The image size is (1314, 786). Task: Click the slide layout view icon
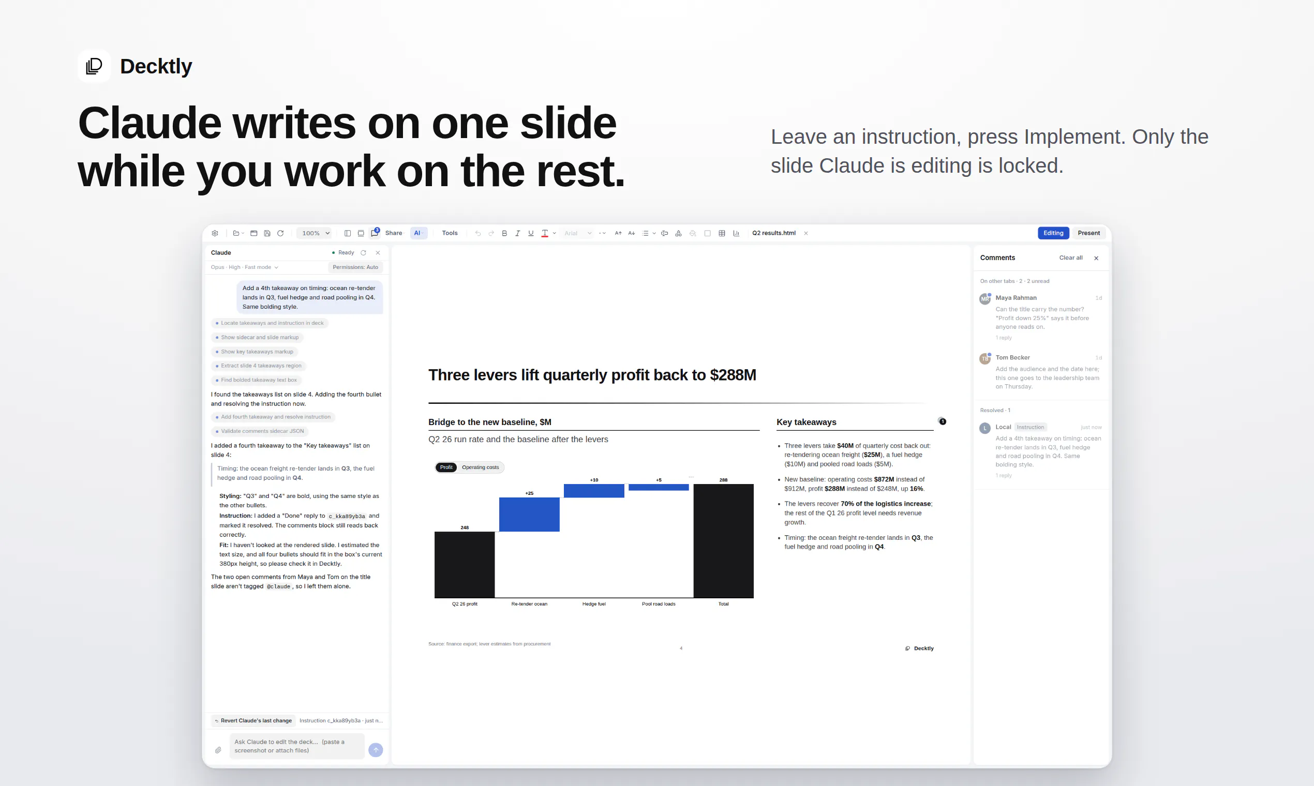[361, 233]
